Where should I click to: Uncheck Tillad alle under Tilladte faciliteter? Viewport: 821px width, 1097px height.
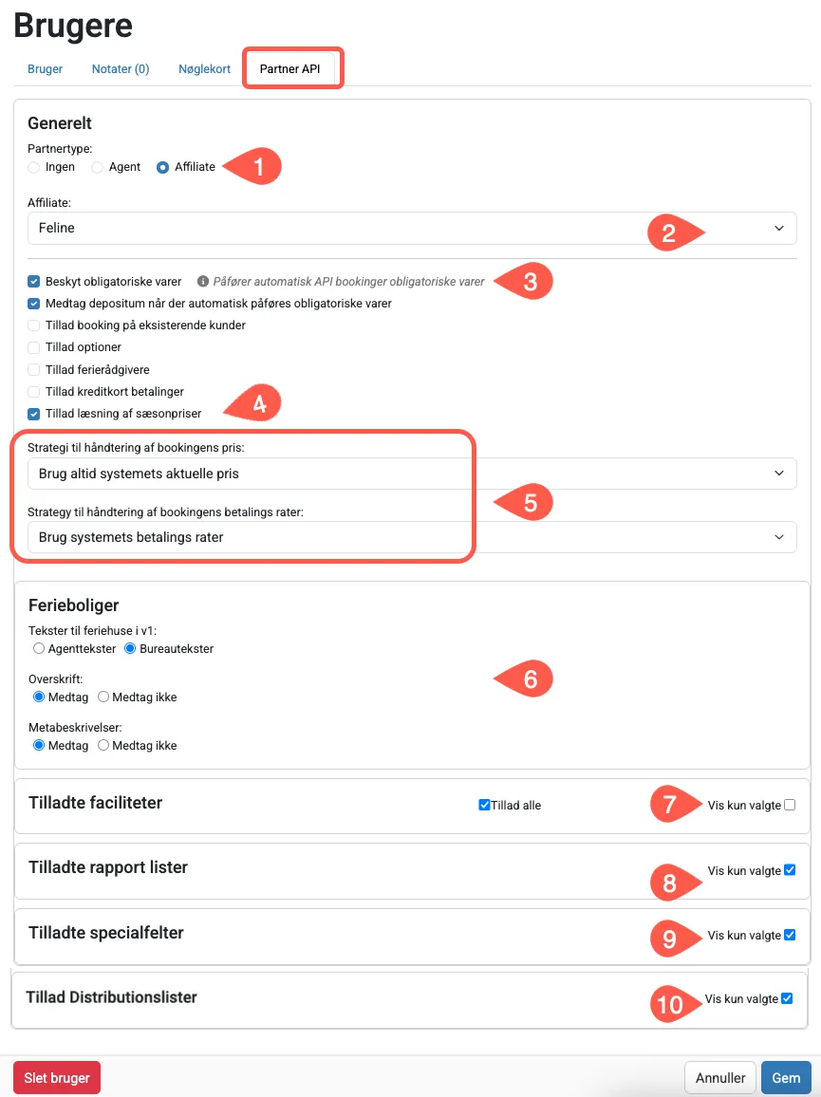483,804
